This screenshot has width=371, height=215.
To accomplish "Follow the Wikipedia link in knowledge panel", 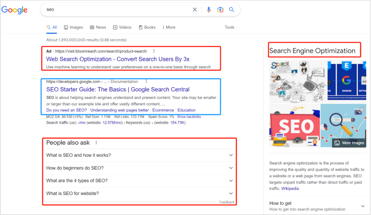I will pyautogui.click(x=290, y=189).
